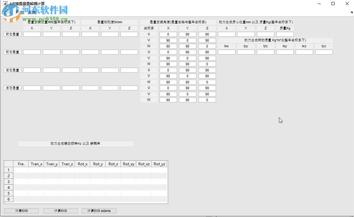This screenshot has height=217, width=354.
Task: Focus 后左悬置 mounting position Y field
Action: pos(52,70)
